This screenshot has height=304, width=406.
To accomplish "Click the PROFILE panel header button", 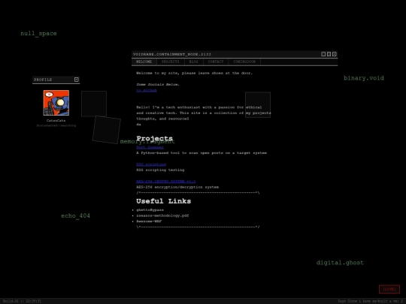I will tap(77, 80).
